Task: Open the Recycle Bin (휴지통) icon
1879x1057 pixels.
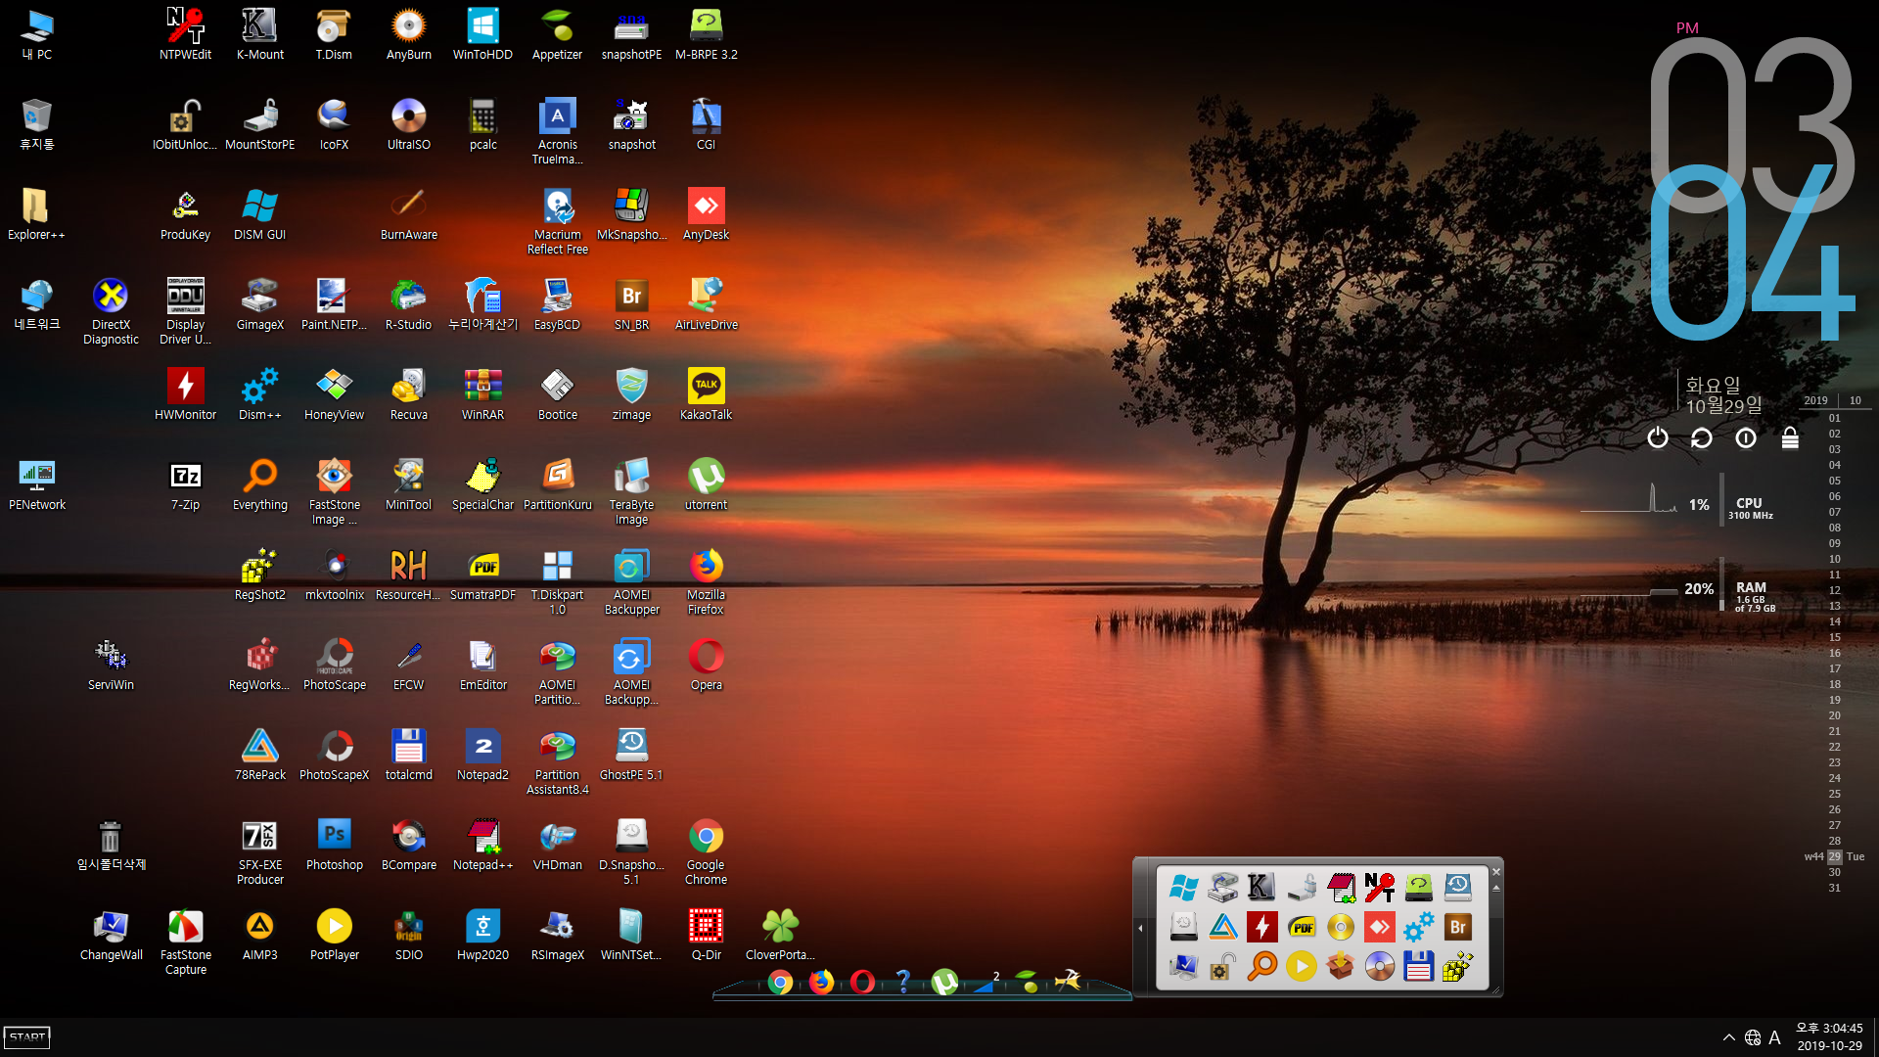Action: 36,124
